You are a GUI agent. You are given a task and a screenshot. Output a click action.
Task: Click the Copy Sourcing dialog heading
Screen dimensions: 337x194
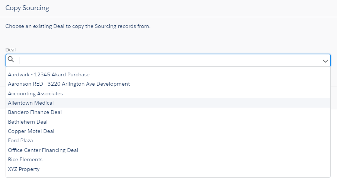pyautogui.click(x=27, y=8)
